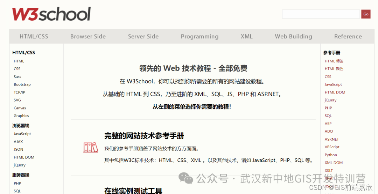
Task: Click the 参考手册 right sidebar heading
Action: (x=332, y=53)
